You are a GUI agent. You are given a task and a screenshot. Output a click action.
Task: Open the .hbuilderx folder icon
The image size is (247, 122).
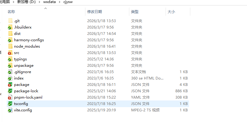tap(10, 27)
